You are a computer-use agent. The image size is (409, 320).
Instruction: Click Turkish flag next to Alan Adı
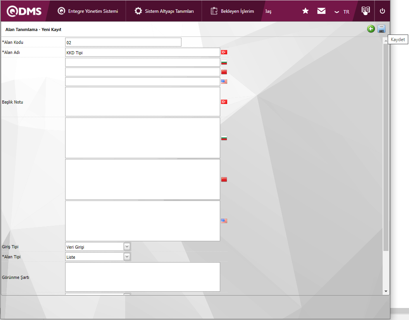point(224,52)
